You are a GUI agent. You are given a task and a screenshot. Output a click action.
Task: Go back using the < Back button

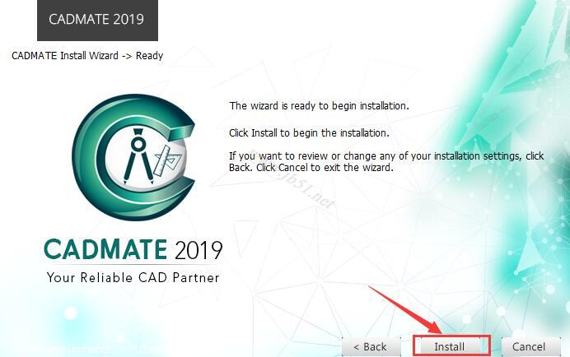tap(371, 347)
